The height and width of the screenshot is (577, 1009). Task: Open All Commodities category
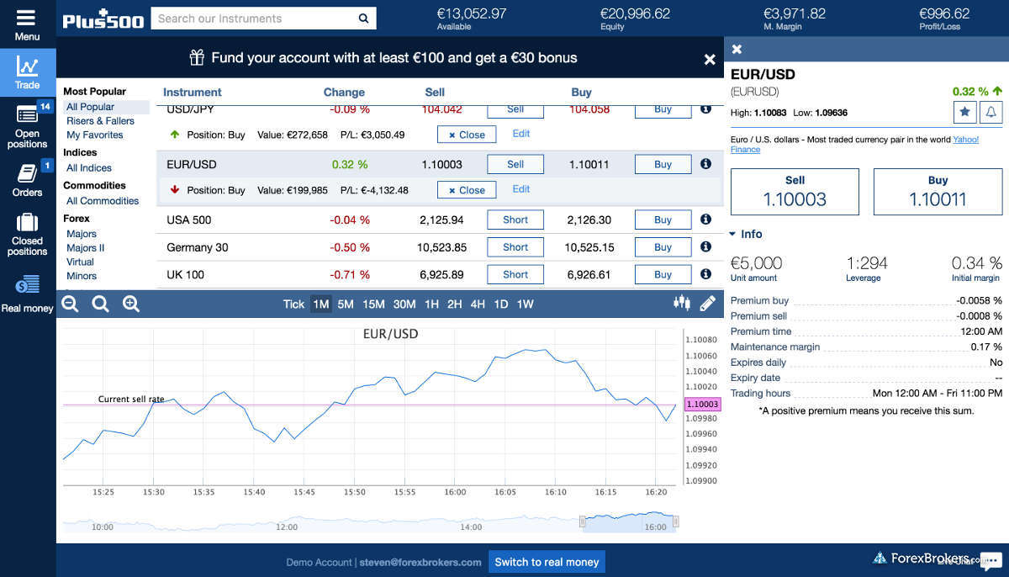pos(103,201)
